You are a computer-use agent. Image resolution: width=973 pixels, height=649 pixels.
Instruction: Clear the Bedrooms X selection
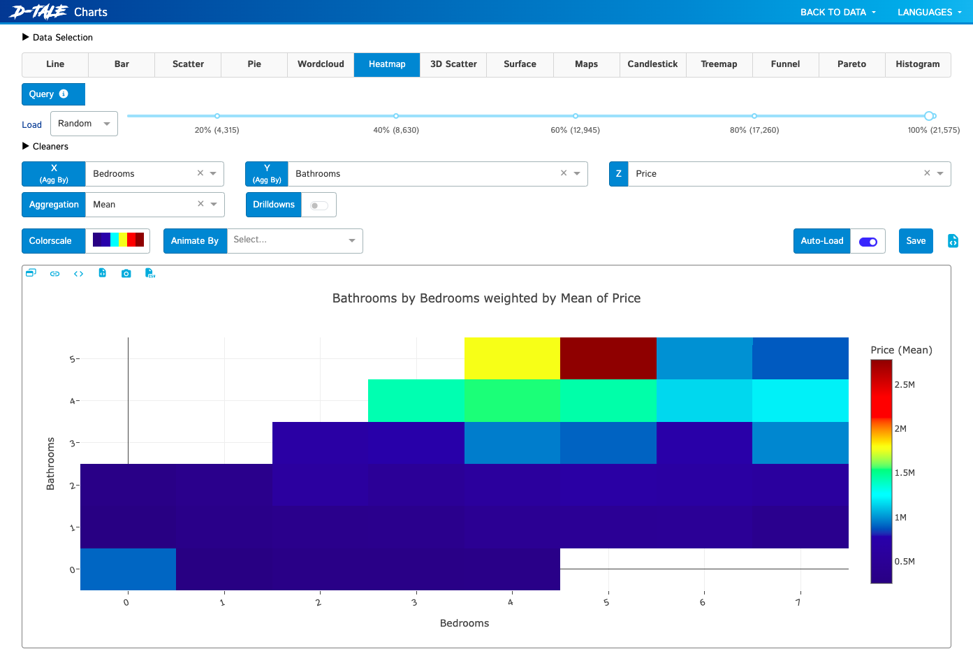point(200,173)
